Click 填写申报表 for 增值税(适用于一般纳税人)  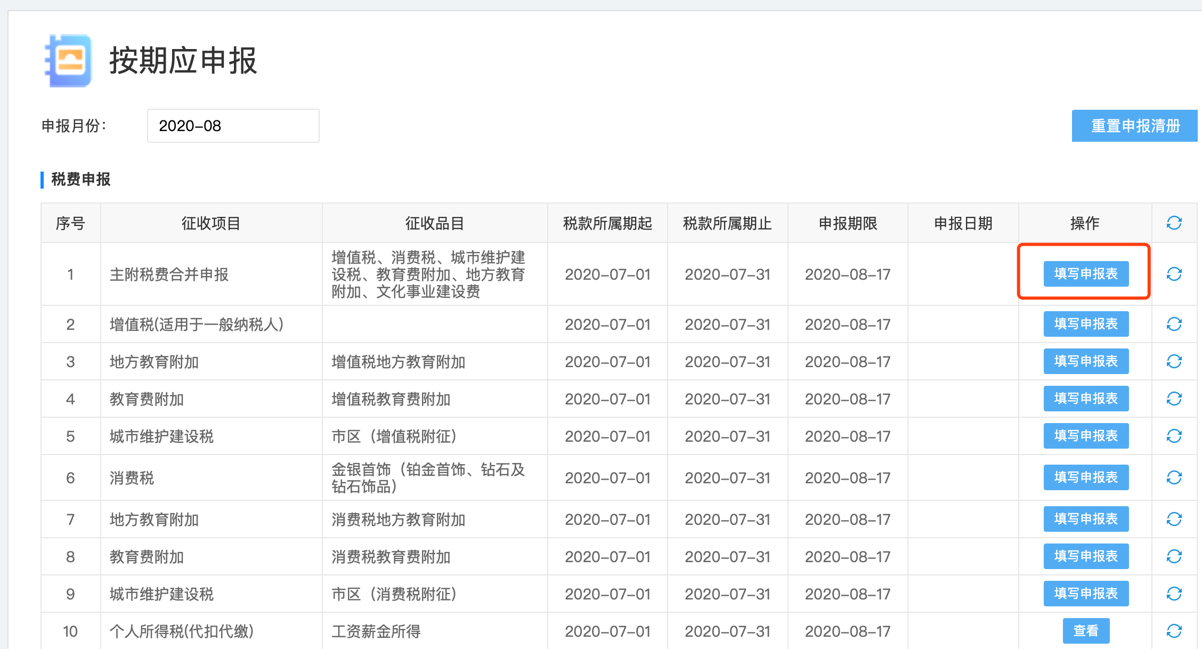tap(1086, 324)
